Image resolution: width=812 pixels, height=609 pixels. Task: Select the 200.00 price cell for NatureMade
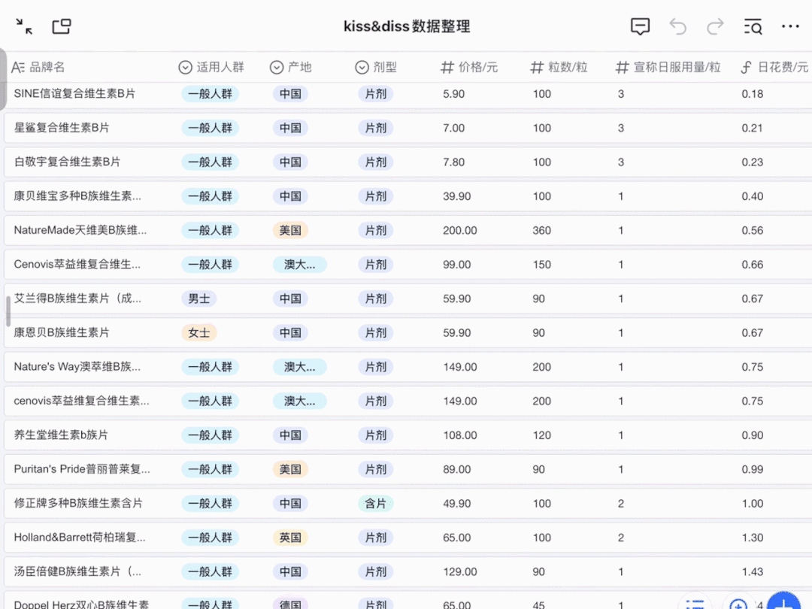click(459, 230)
